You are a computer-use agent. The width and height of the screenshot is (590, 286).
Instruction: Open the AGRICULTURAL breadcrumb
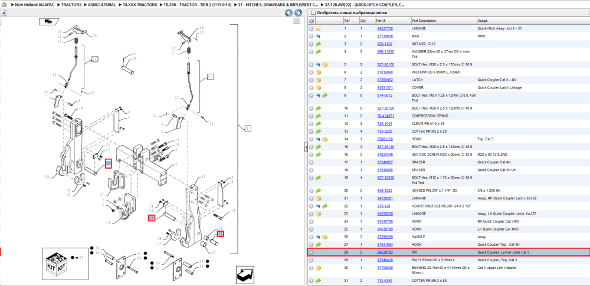click(101, 5)
